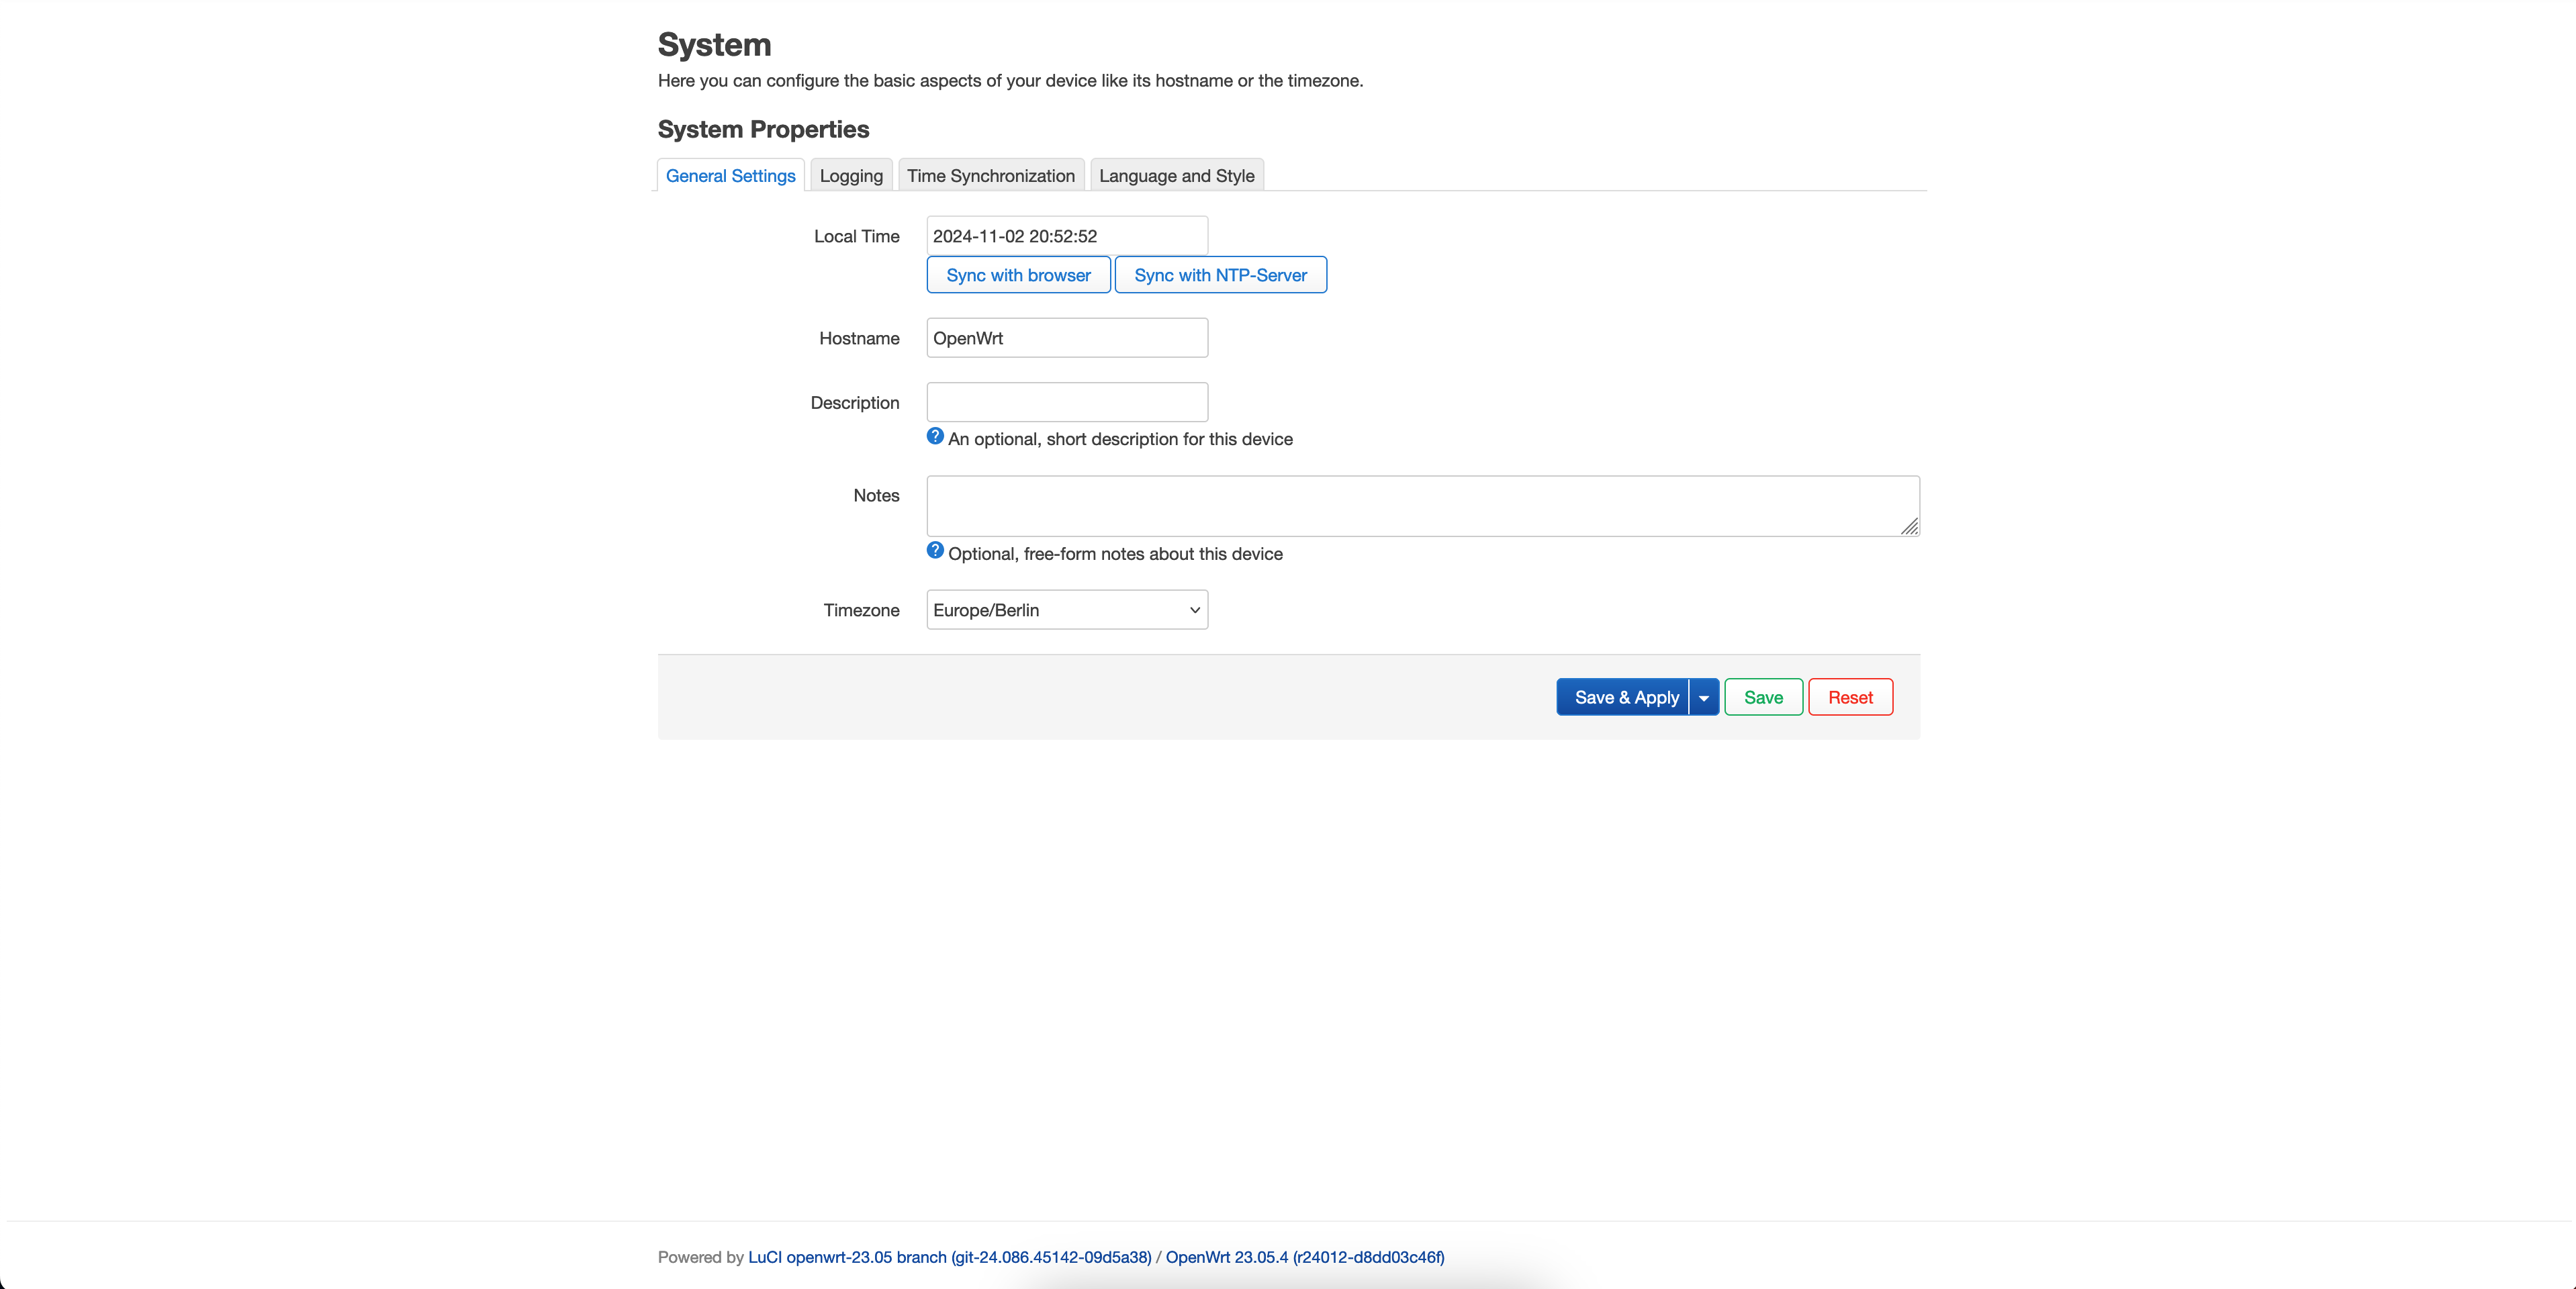Switch to the Logging tab

851,175
